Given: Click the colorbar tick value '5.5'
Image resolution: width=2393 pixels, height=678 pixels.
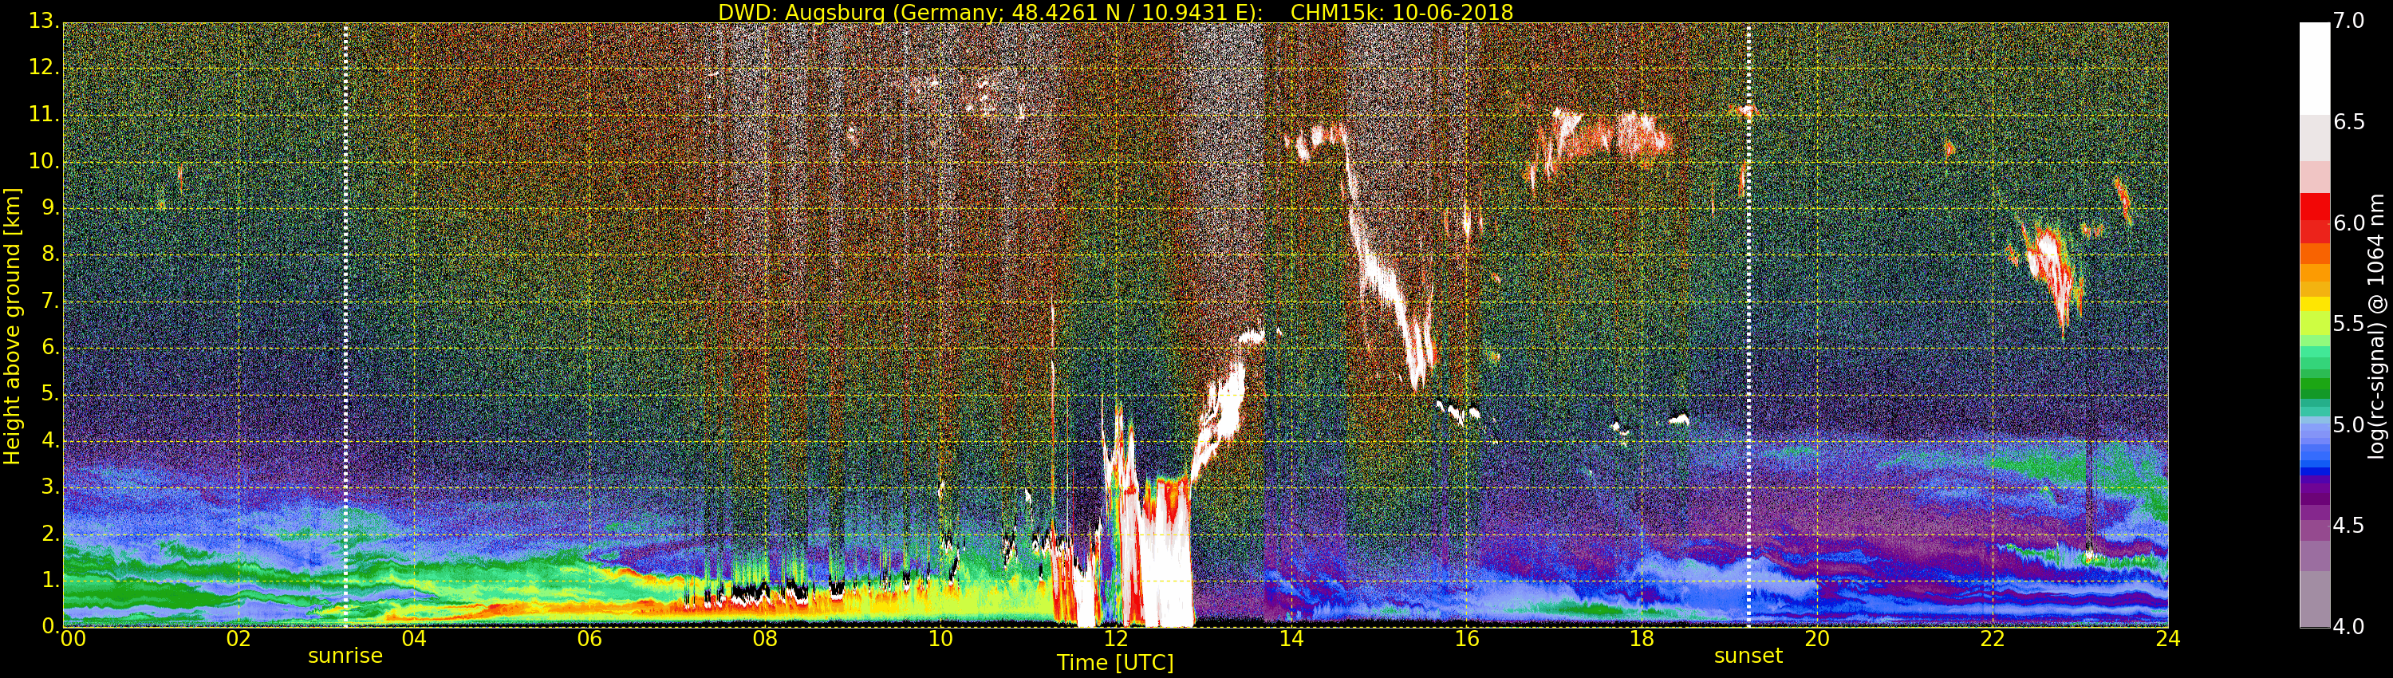Looking at the screenshot, I should [x=2349, y=323].
